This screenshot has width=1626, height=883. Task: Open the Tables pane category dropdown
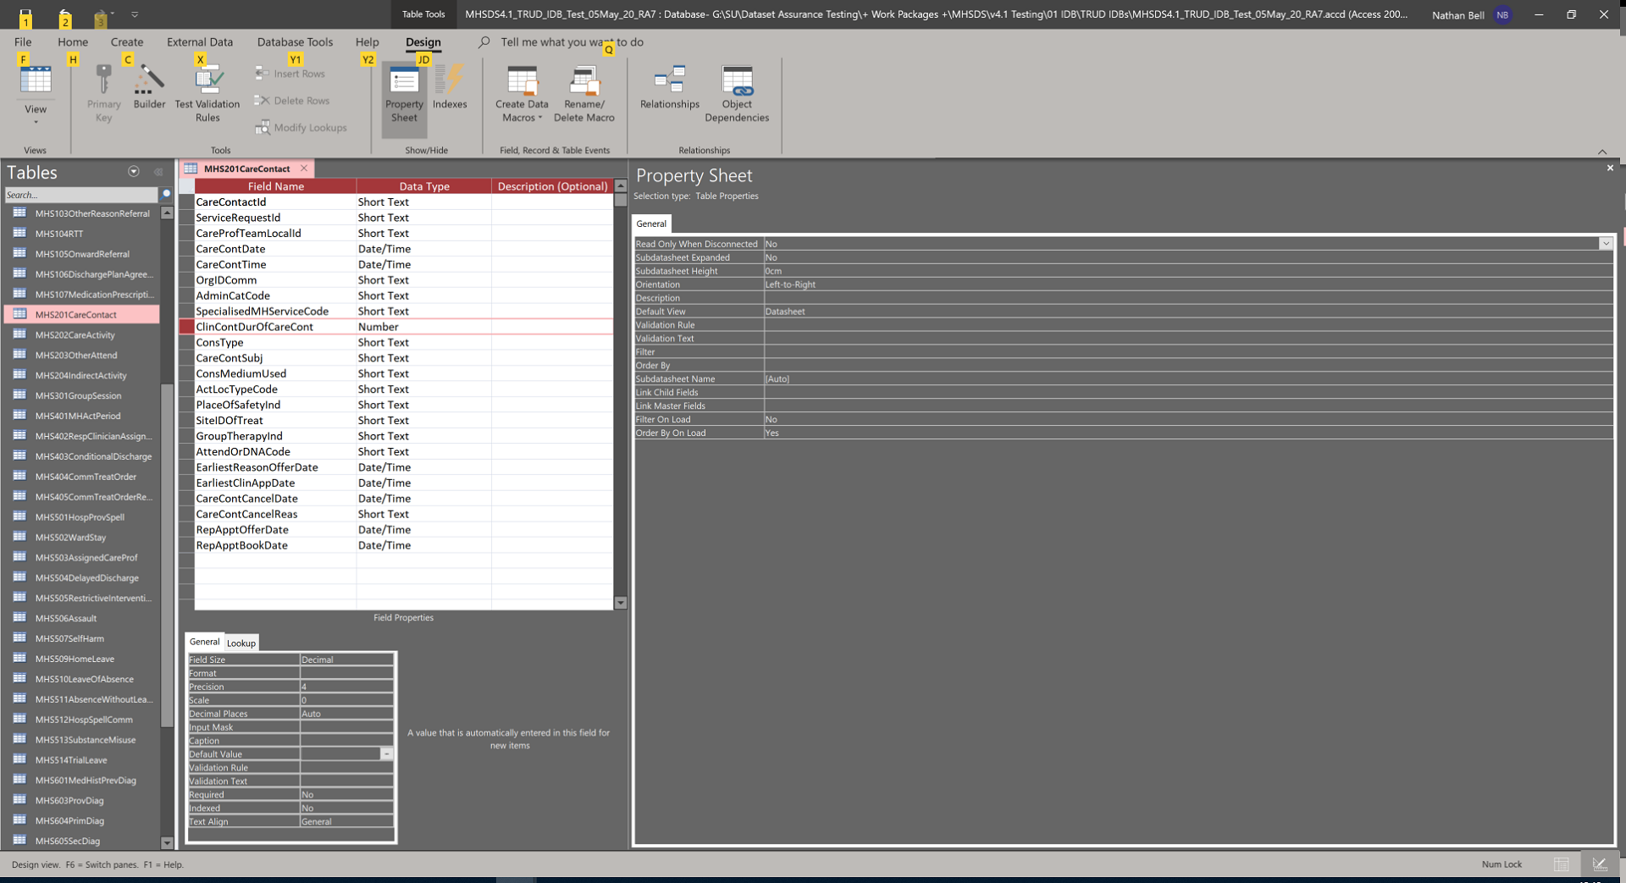(x=134, y=172)
